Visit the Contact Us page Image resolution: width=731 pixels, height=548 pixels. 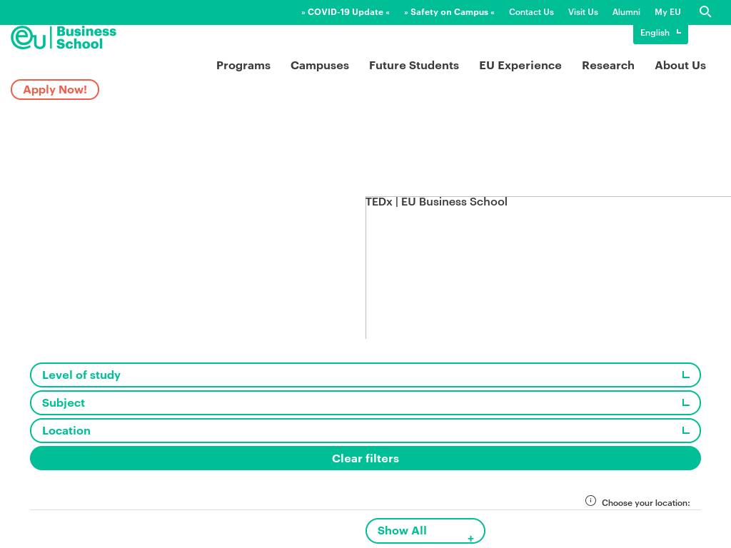[531, 12]
